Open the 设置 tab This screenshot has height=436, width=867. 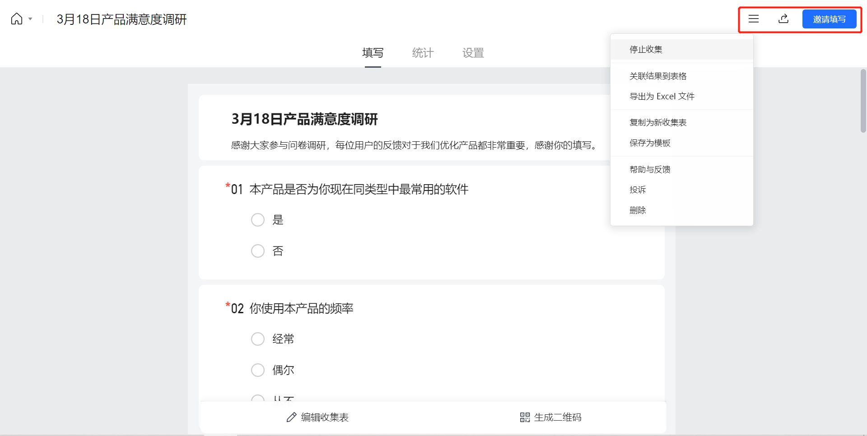473,53
